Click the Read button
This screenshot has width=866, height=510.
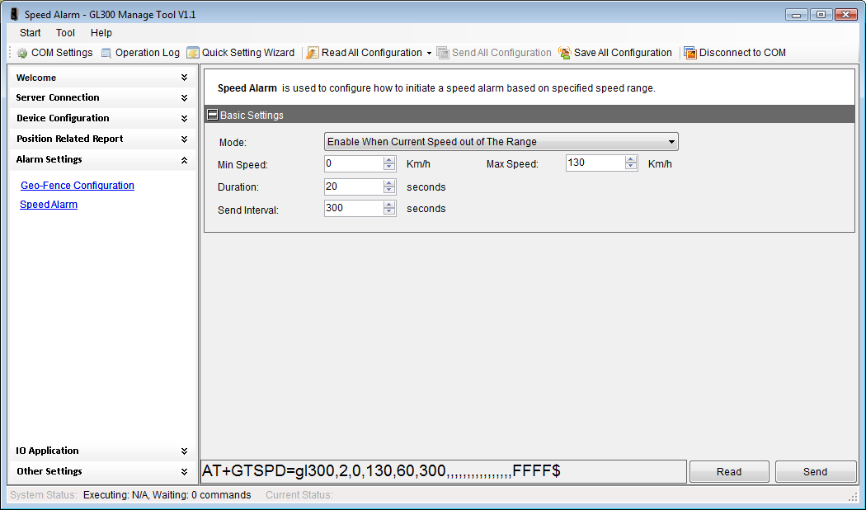click(729, 471)
